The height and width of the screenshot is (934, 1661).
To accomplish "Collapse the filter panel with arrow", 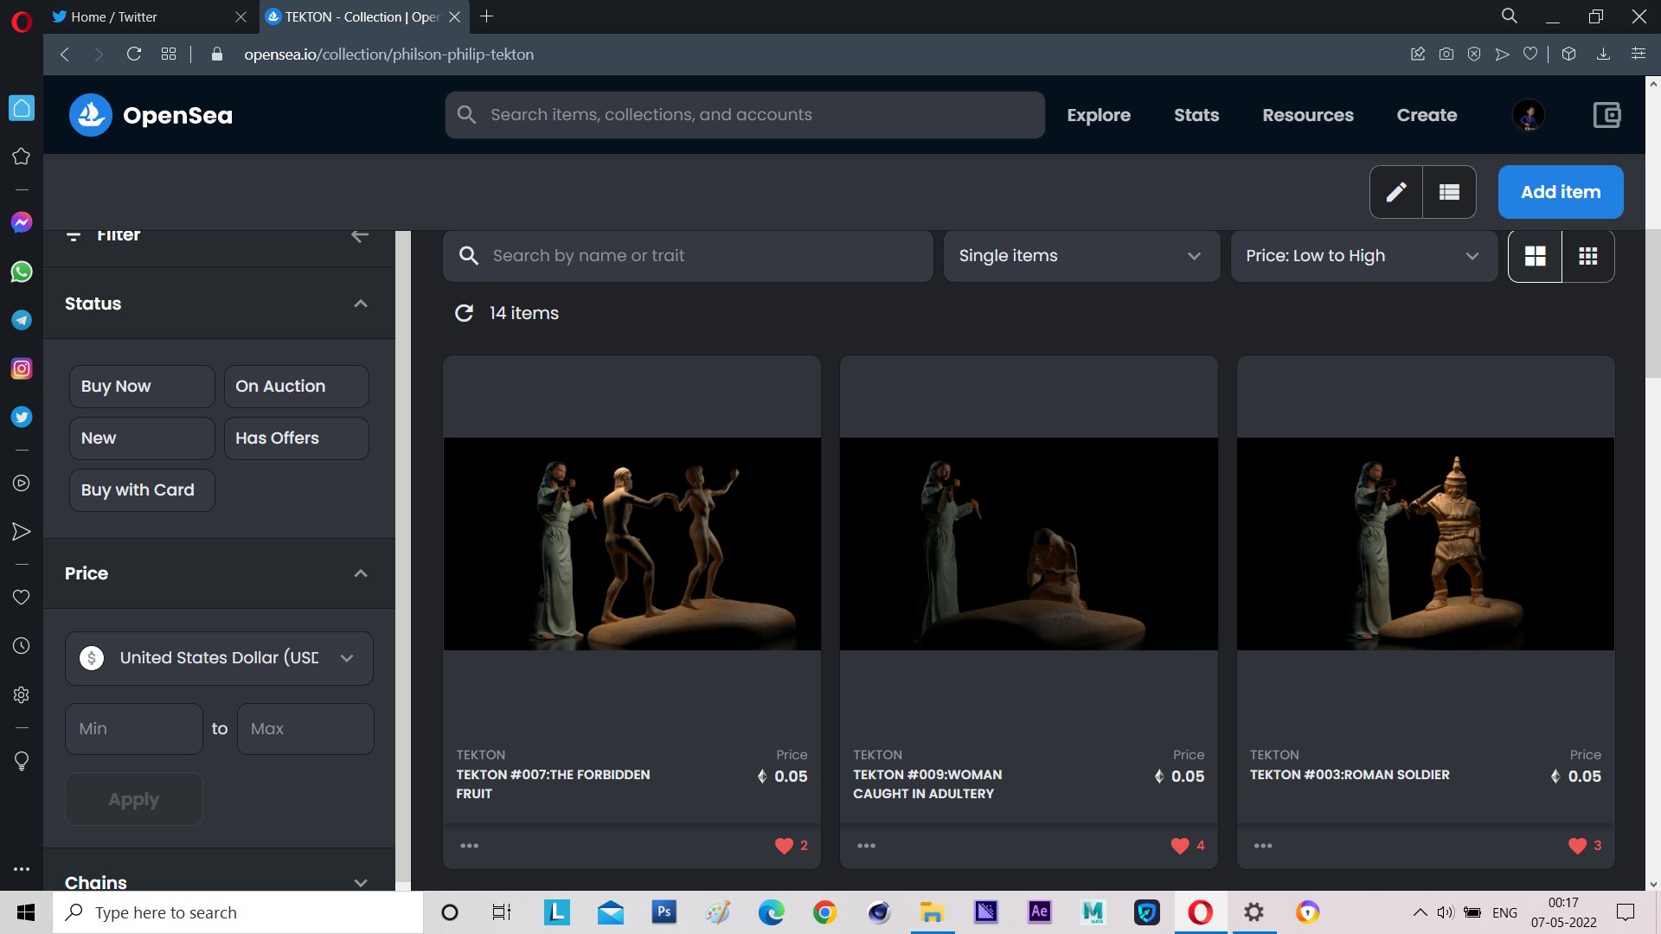I will coord(360,235).
